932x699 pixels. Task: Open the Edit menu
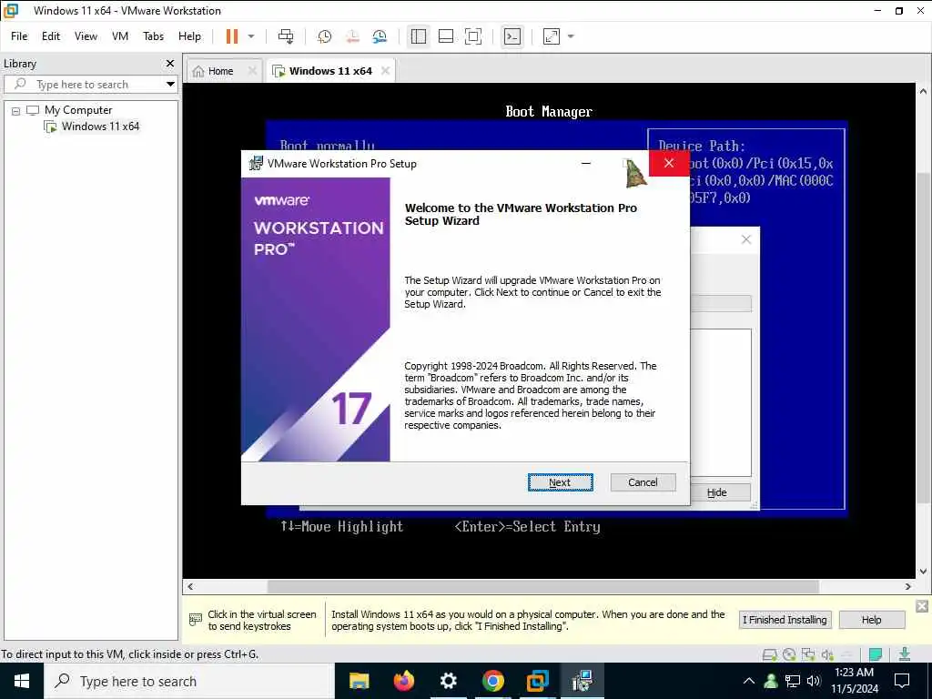click(x=51, y=36)
